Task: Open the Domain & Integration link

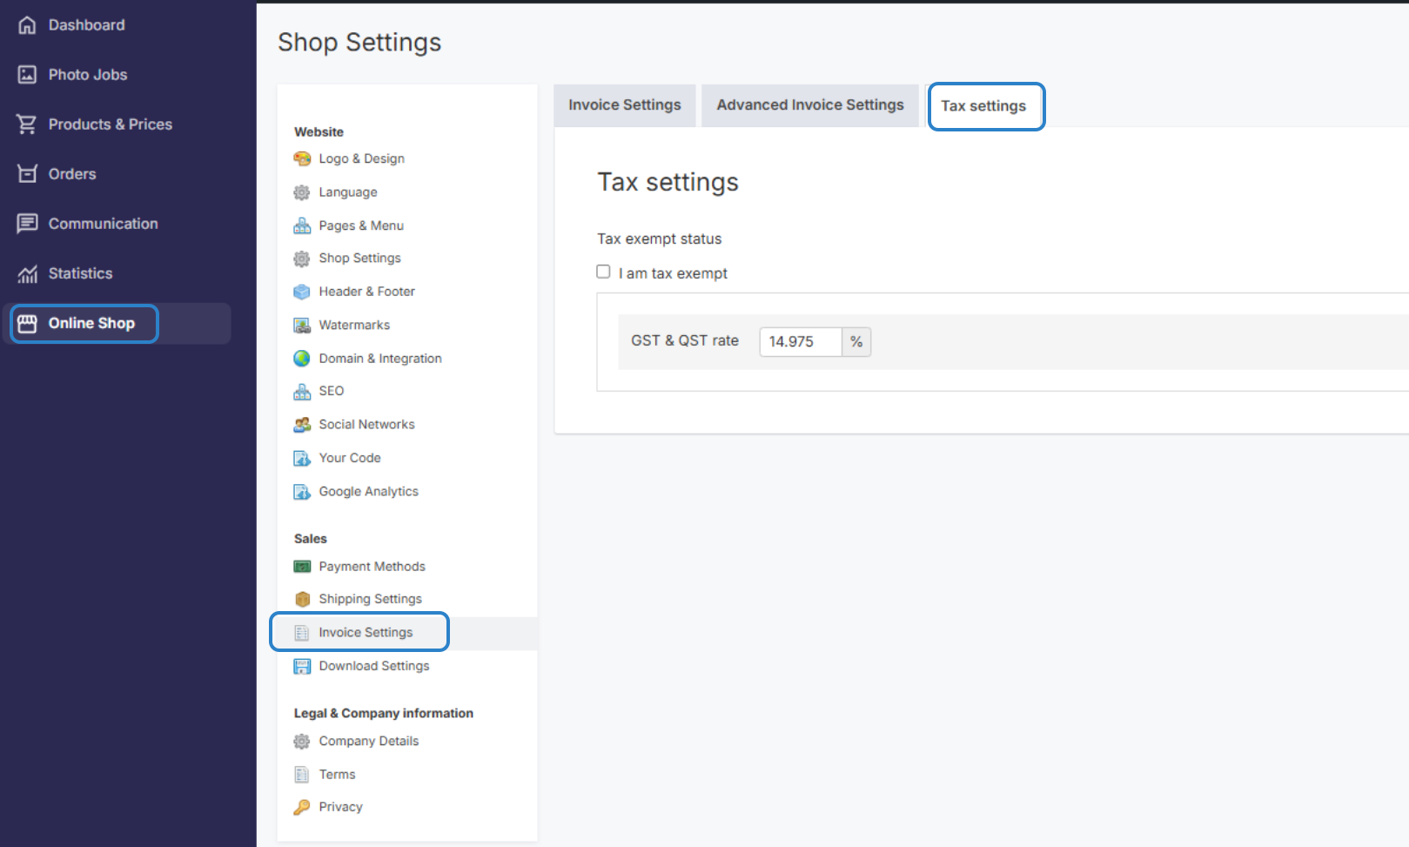Action: pyautogui.click(x=380, y=359)
